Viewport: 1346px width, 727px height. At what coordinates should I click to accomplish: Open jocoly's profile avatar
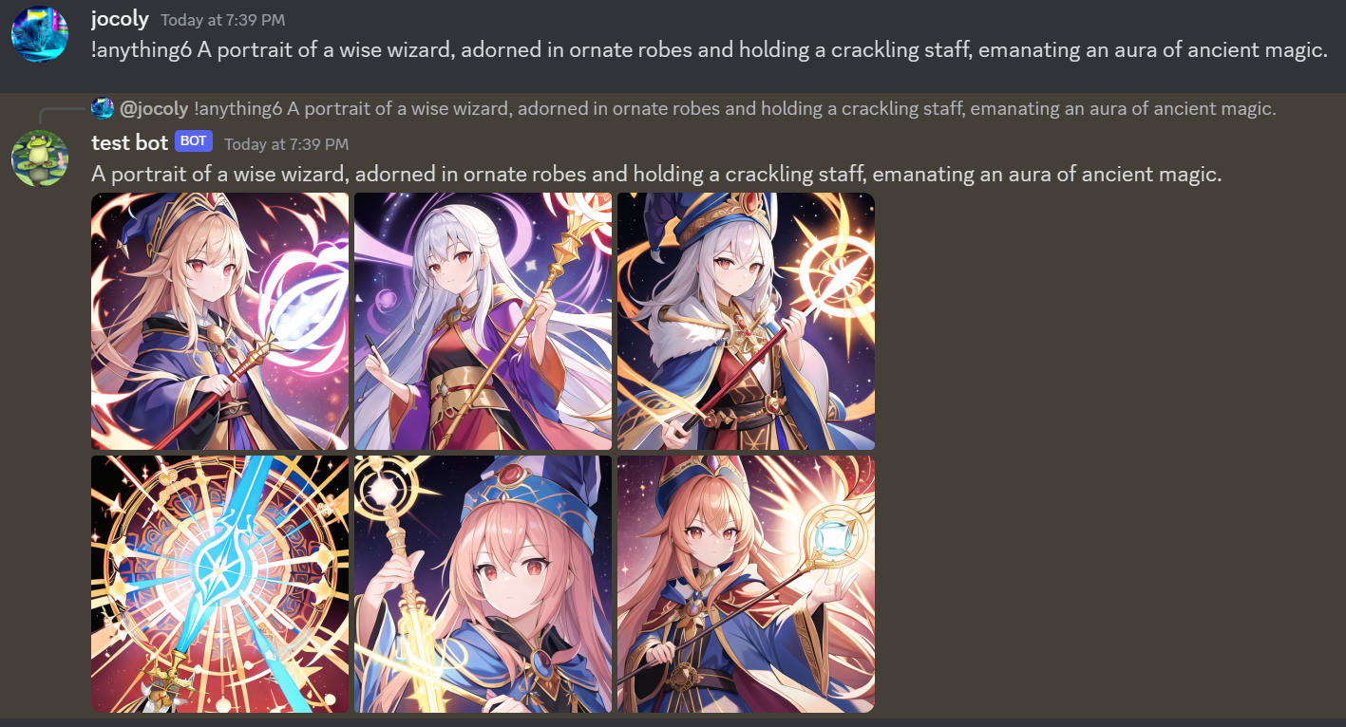pyautogui.click(x=39, y=34)
